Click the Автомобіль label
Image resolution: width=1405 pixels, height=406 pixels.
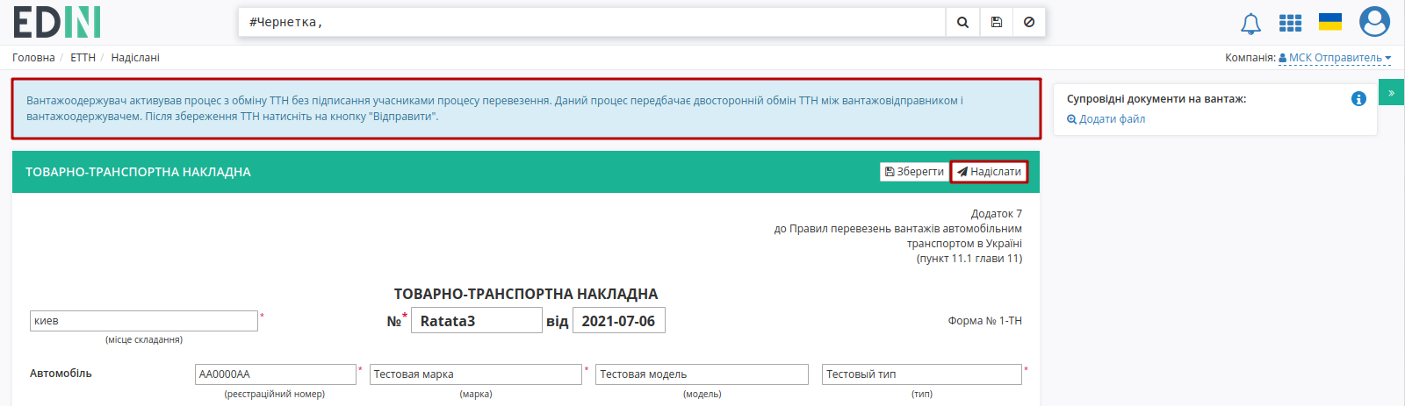61,374
